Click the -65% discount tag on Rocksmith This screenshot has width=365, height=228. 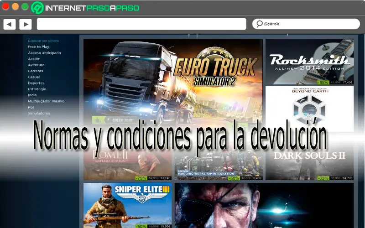[323, 83]
